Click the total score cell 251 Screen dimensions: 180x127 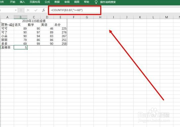60,40
